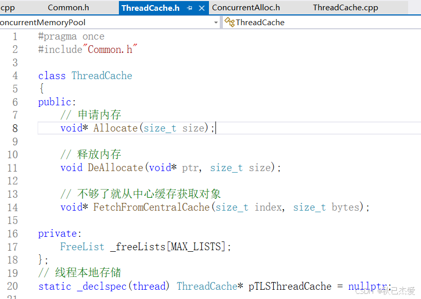Click the "ptr" parameter in DeAllocate
421x299 pixels.
tap(190, 169)
